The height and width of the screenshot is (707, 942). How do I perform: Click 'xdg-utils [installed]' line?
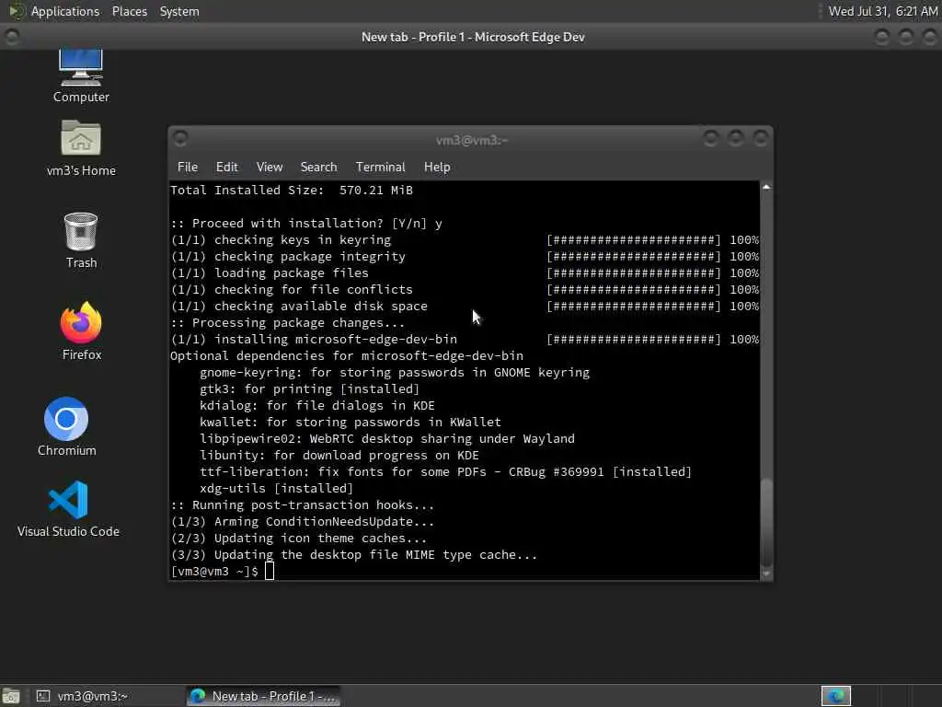(x=276, y=488)
